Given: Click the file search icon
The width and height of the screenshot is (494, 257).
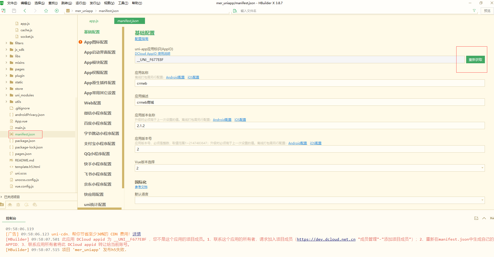Looking at the screenshot, I should pyautogui.click(x=235, y=11).
